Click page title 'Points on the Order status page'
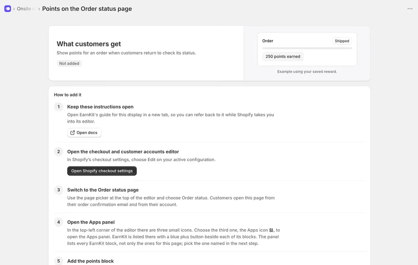 tap(87, 9)
